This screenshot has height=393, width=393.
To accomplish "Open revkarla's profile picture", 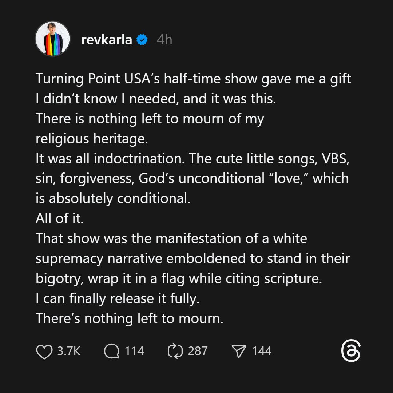I will tap(52, 39).
